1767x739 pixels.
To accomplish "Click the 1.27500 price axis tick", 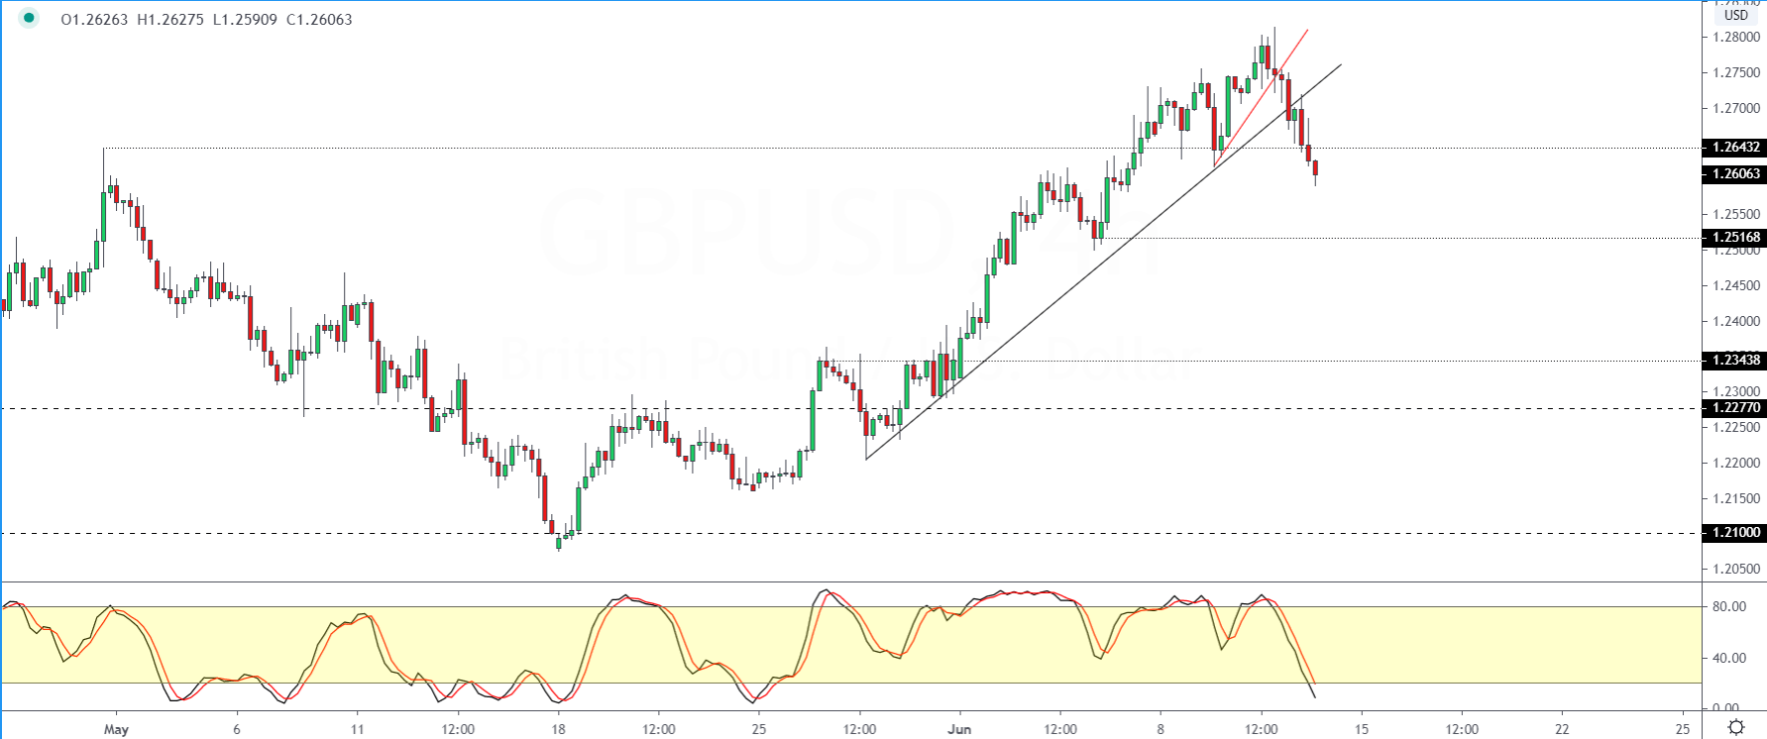I will tap(1736, 73).
